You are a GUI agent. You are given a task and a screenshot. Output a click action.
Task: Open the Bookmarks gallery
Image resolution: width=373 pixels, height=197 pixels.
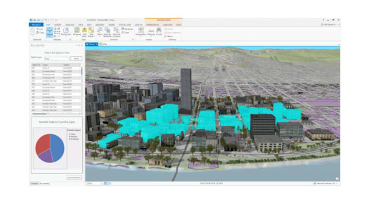pos(66,32)
